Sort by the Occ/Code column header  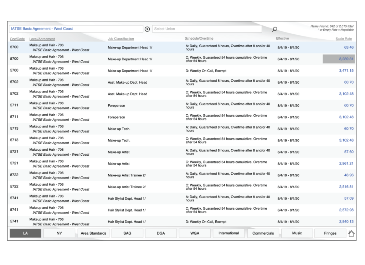pos(17,39)
